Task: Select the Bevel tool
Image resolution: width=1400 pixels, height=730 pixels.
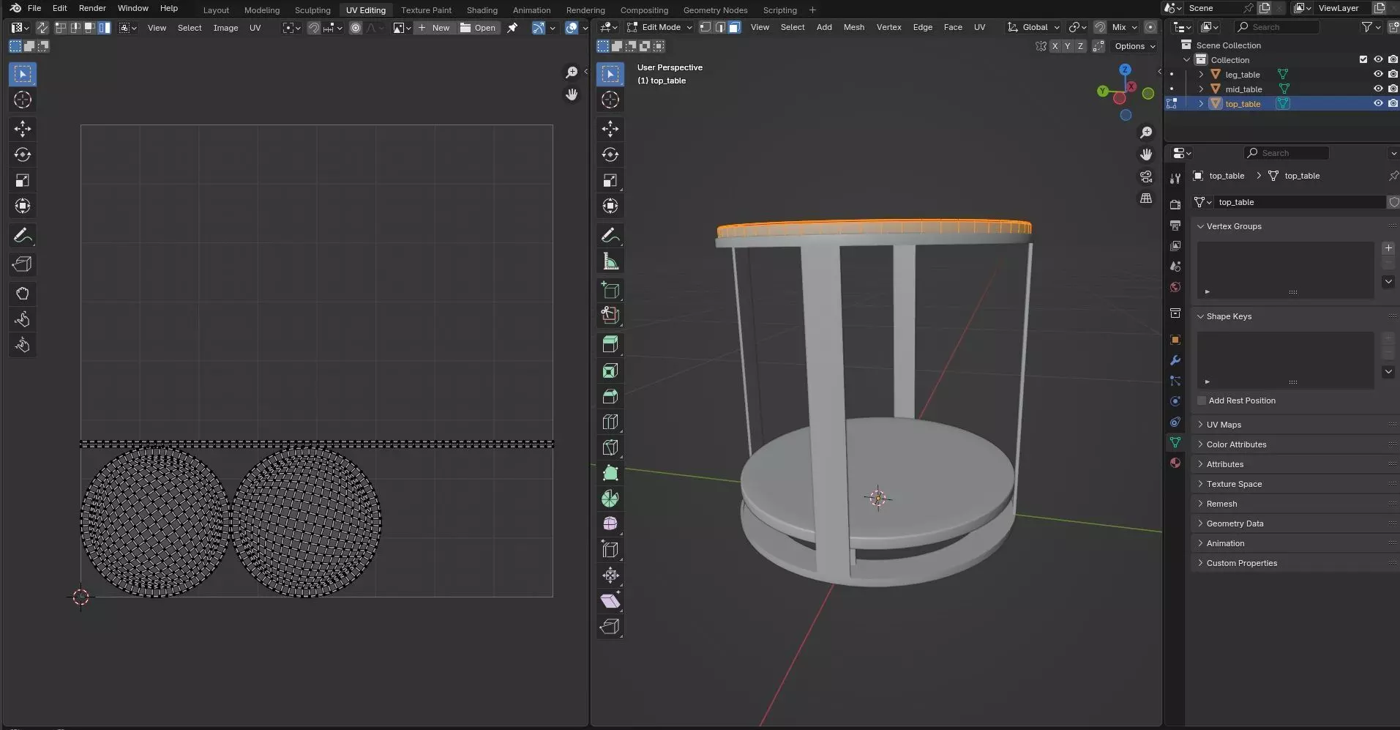Action: pyautogui.click(x=610, y=396)
